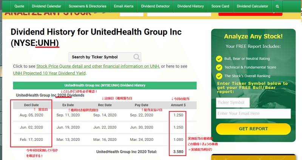Click checkmark icon beside Technical & Fundamental Score
This screenshot has height=160, width=302.
coord(219,68)
